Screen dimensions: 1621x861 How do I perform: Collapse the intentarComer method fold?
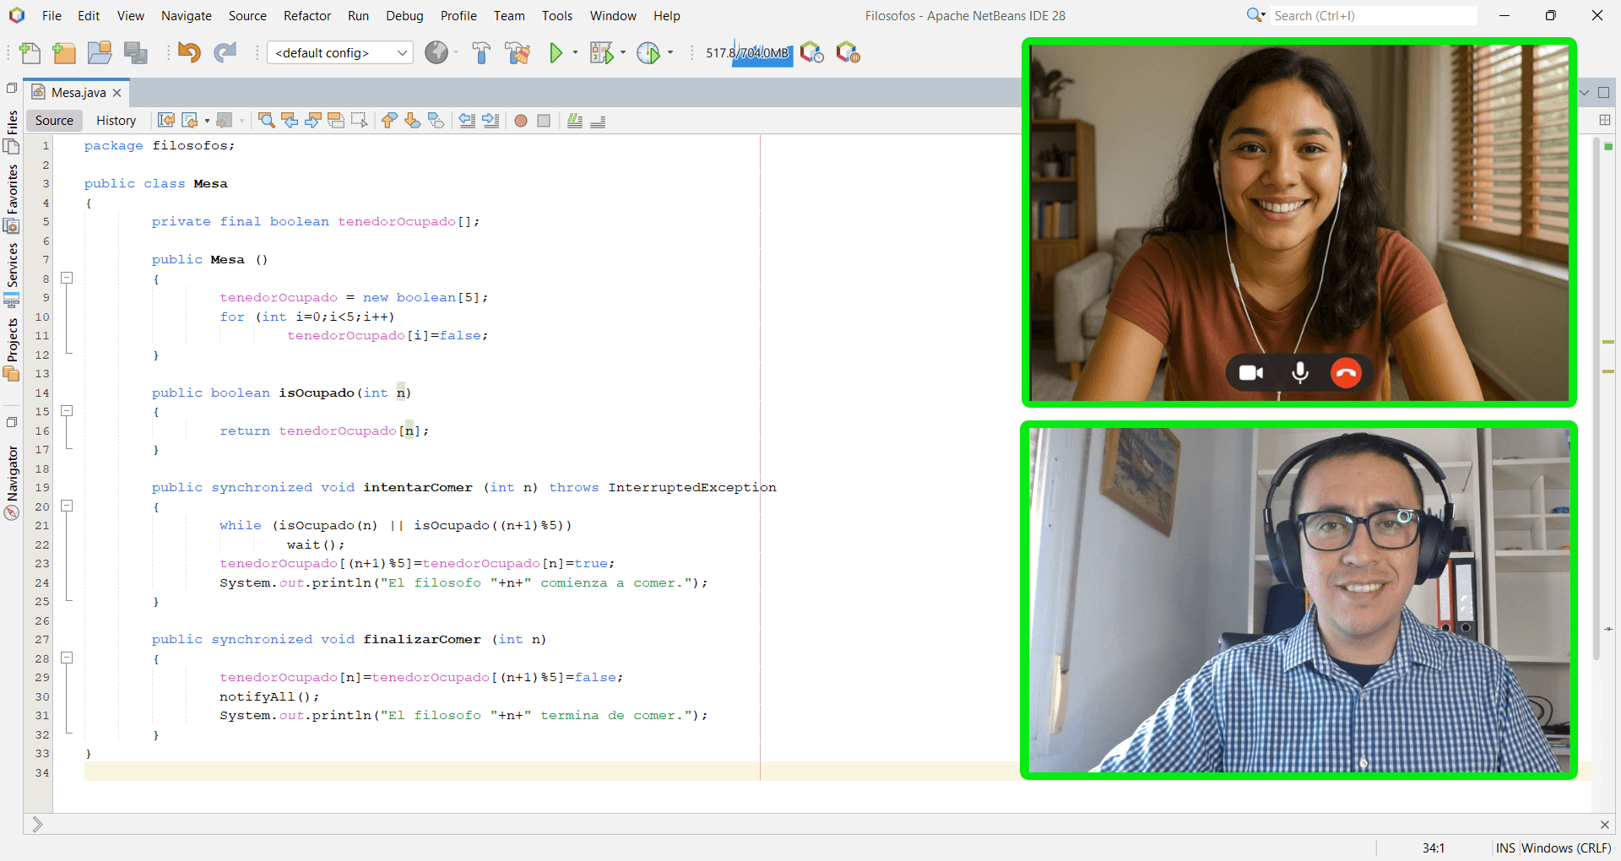click(68, 506)
